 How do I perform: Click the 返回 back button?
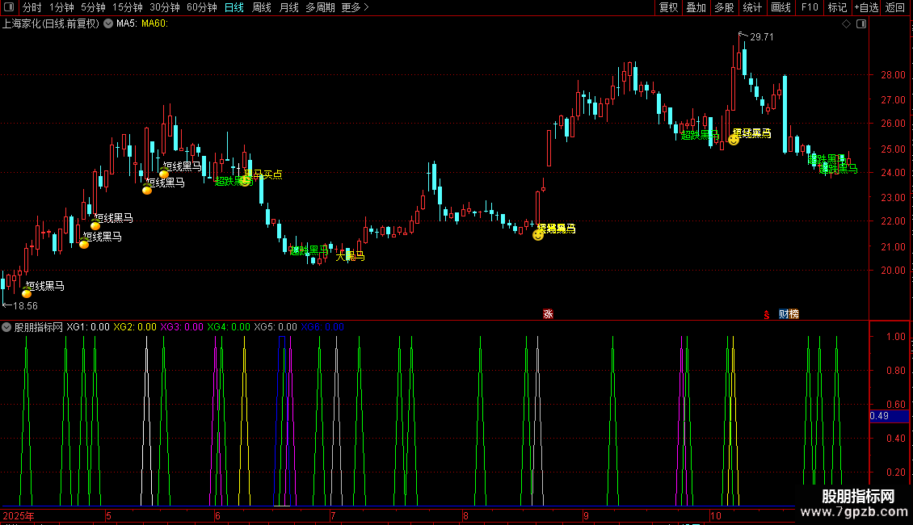pyautogui.click(x=895, y=7)
